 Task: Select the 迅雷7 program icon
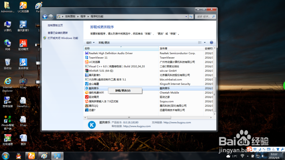coord(87,110)
